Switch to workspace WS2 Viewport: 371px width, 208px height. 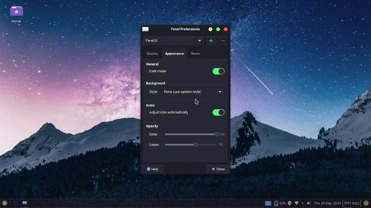click(355, 203)
